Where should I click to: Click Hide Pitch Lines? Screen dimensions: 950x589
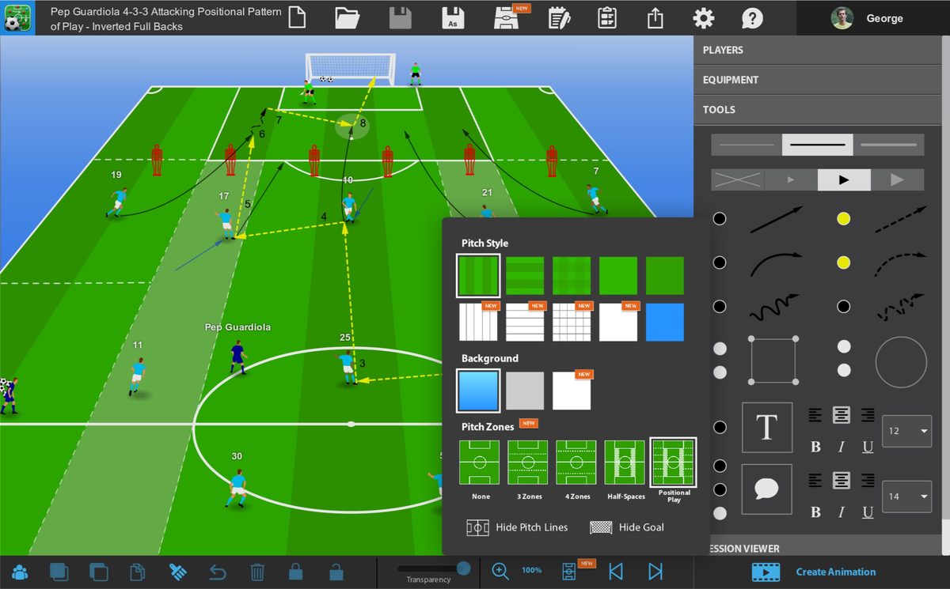[517, 527]
